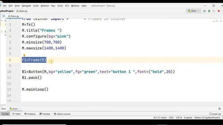
Task: Open the Event Log
Action: point(215,114)
